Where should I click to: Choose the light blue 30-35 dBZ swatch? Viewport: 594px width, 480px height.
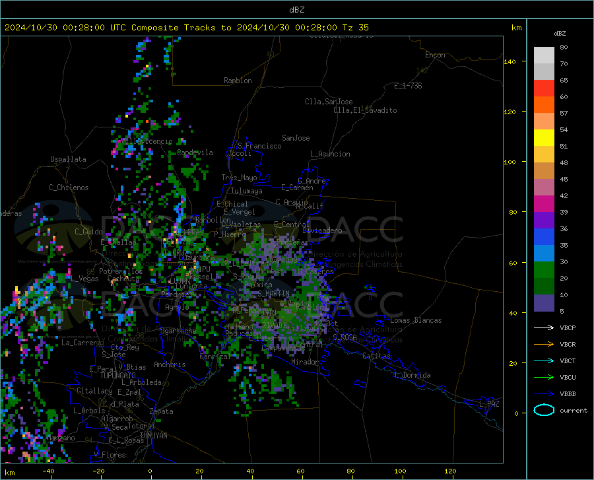click(x=544, y=254)
